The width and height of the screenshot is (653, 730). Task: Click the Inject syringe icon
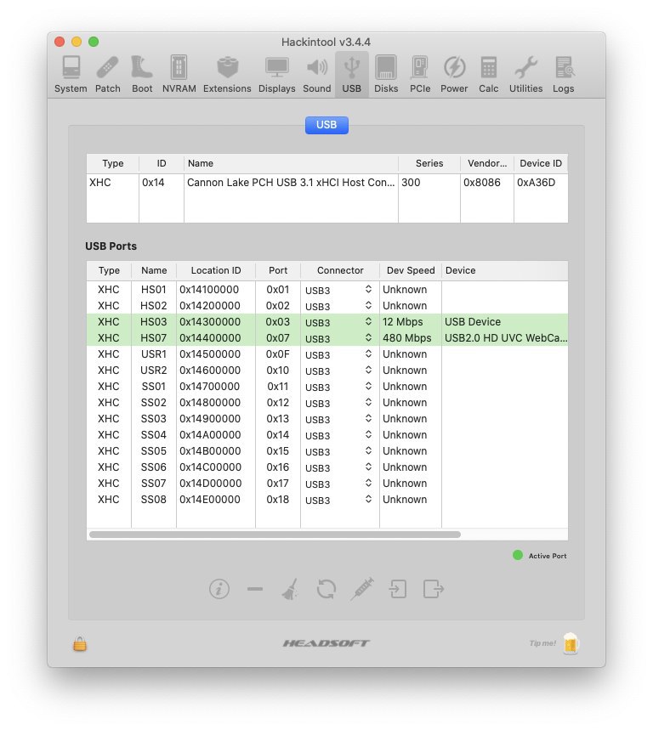point(362,588)
